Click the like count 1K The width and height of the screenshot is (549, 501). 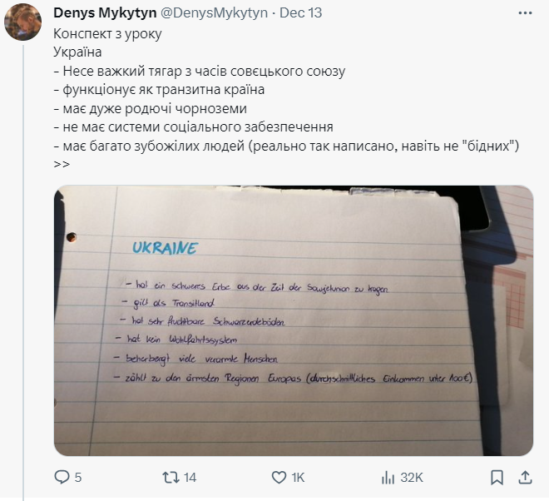coord(298,478)
